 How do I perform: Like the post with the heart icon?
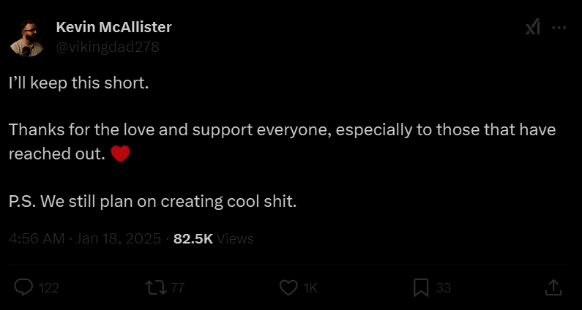click(289, 288)
